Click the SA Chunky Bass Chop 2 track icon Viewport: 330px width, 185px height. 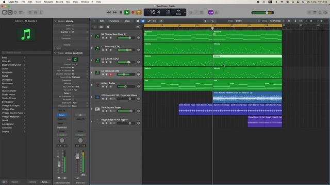coord(97,36)
